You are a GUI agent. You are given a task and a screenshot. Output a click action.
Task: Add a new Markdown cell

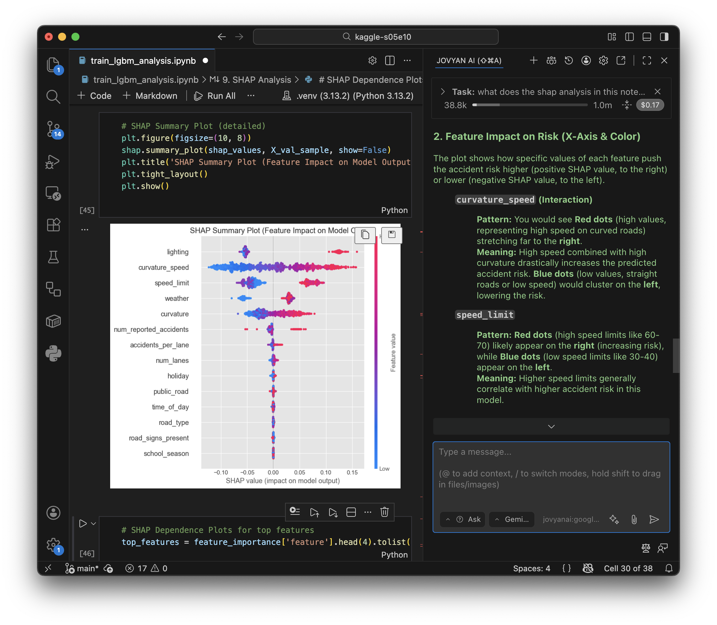tap(150, 96)
